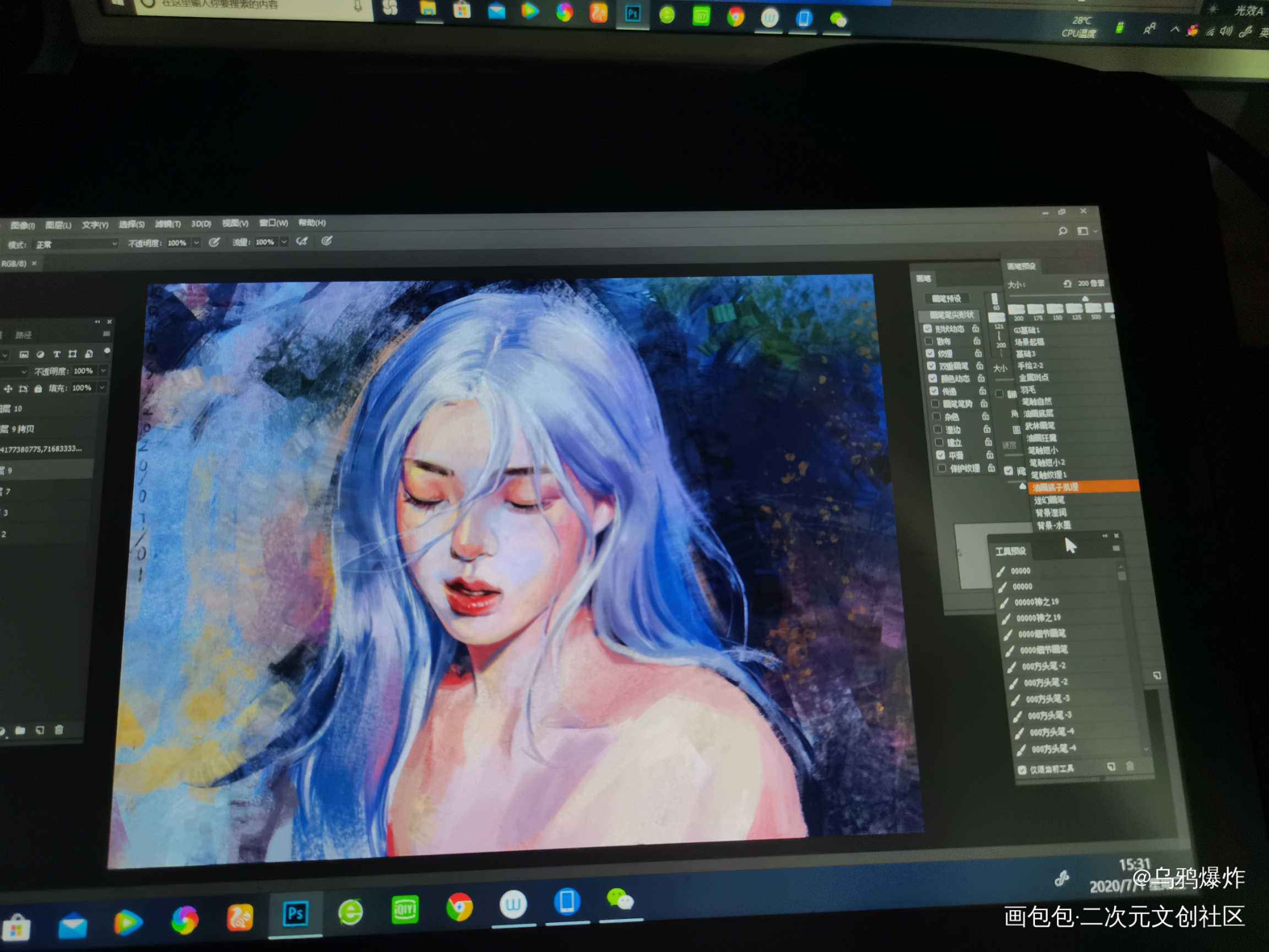
Task: Enable airbrush mode icon beside 流量
Action: coord(302,241)
